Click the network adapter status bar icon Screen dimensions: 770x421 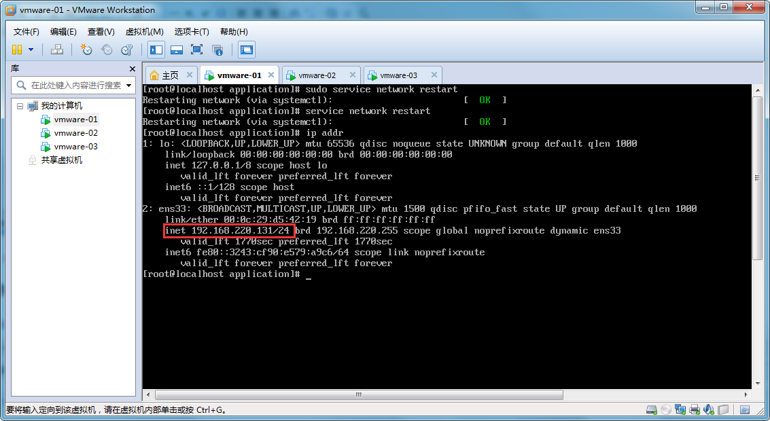(680, 409)
